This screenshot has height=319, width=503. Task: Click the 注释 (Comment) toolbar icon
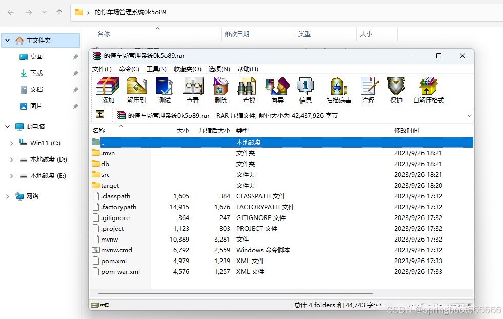[x=370, y=86]
